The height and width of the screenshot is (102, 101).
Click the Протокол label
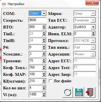click(58, 41)
